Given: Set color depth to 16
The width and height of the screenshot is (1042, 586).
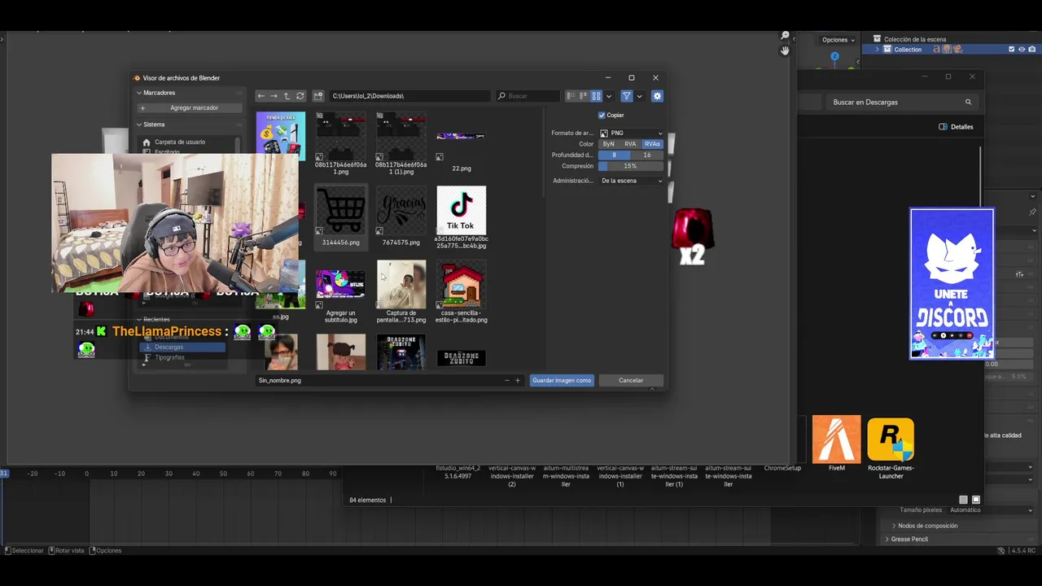Looking at the screenshot, I should (x=647, y=155).
